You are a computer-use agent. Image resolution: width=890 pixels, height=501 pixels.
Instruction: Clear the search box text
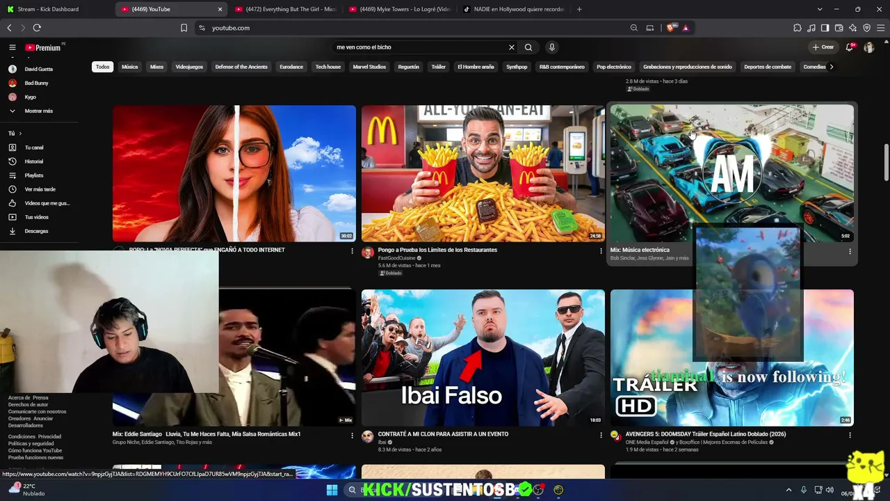click(512, 47)
